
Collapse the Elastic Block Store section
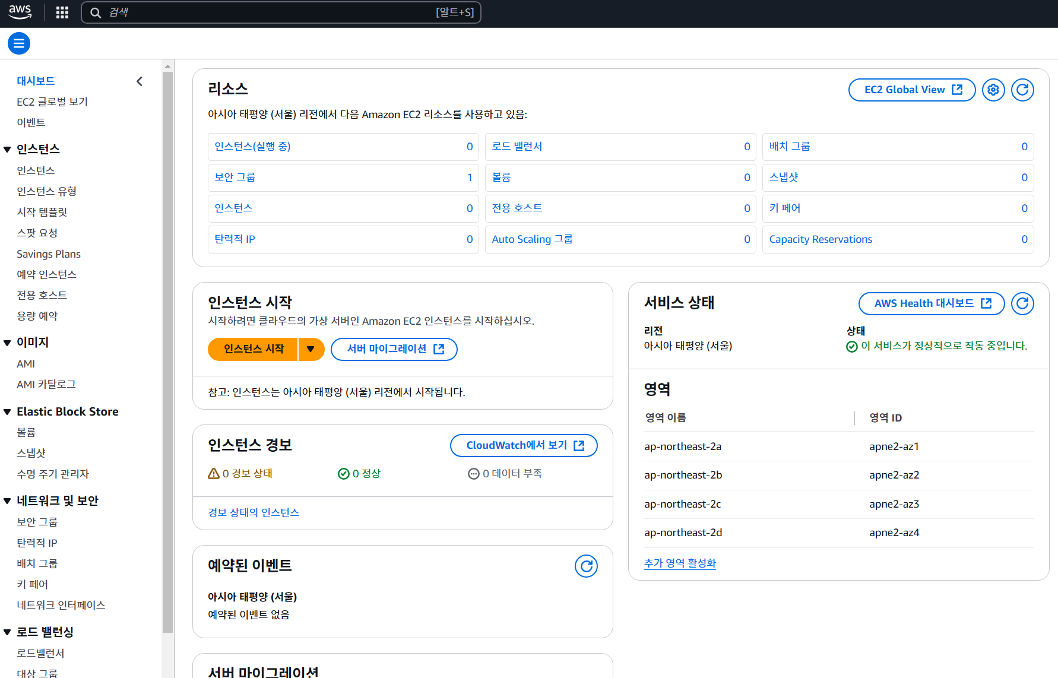point(8,411)
